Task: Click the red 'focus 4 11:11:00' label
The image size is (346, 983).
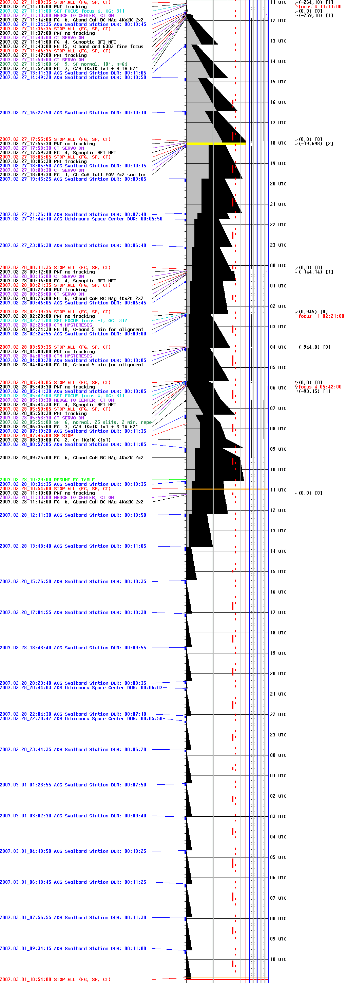Action: tap(320, 7)
